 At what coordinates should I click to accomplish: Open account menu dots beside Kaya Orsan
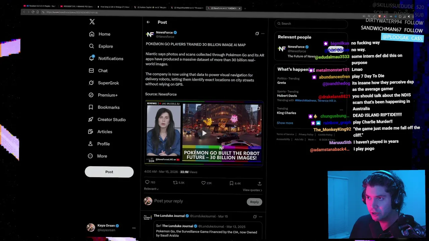(134, 228)
